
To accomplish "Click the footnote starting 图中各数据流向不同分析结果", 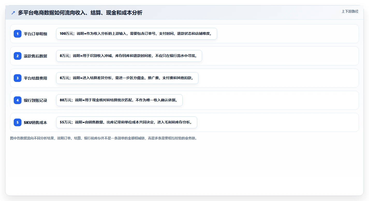I will (104, 138).
